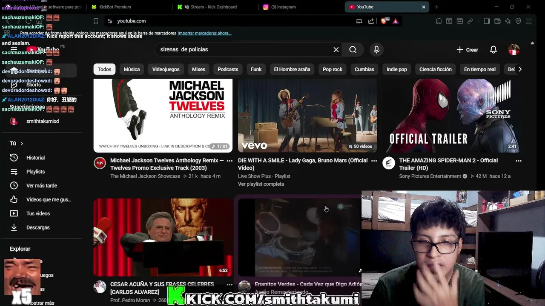545x306 pixels.
Task: Open smithtakumixd subscription in the sidebar
Action: pyautogui.click(x=41, y=121)
